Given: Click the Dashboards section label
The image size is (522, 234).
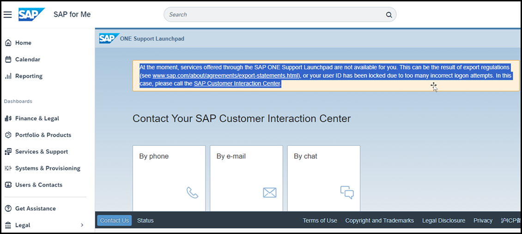Looking at the screenshot, I should (18, 101).
